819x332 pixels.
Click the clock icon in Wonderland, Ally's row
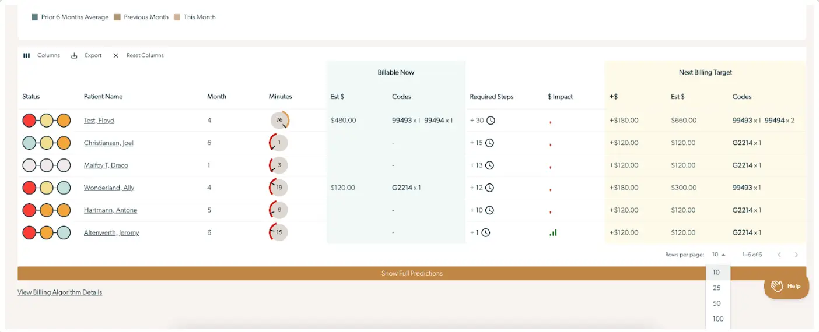(x=489, y=188)
